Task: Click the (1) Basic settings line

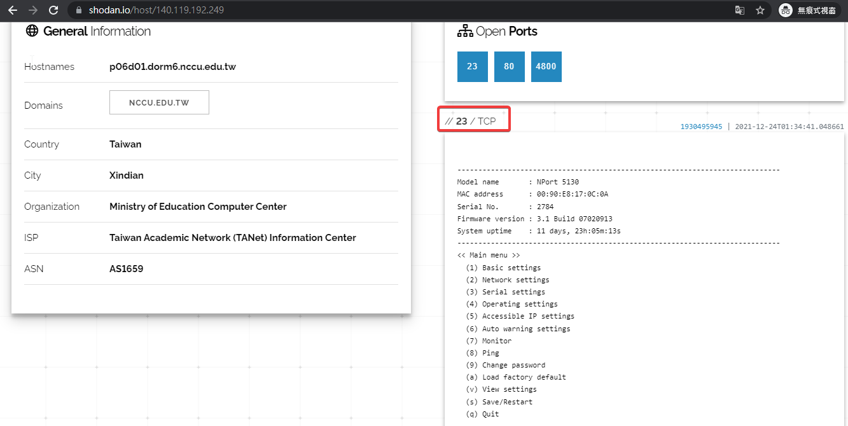Action: [503, 268]
